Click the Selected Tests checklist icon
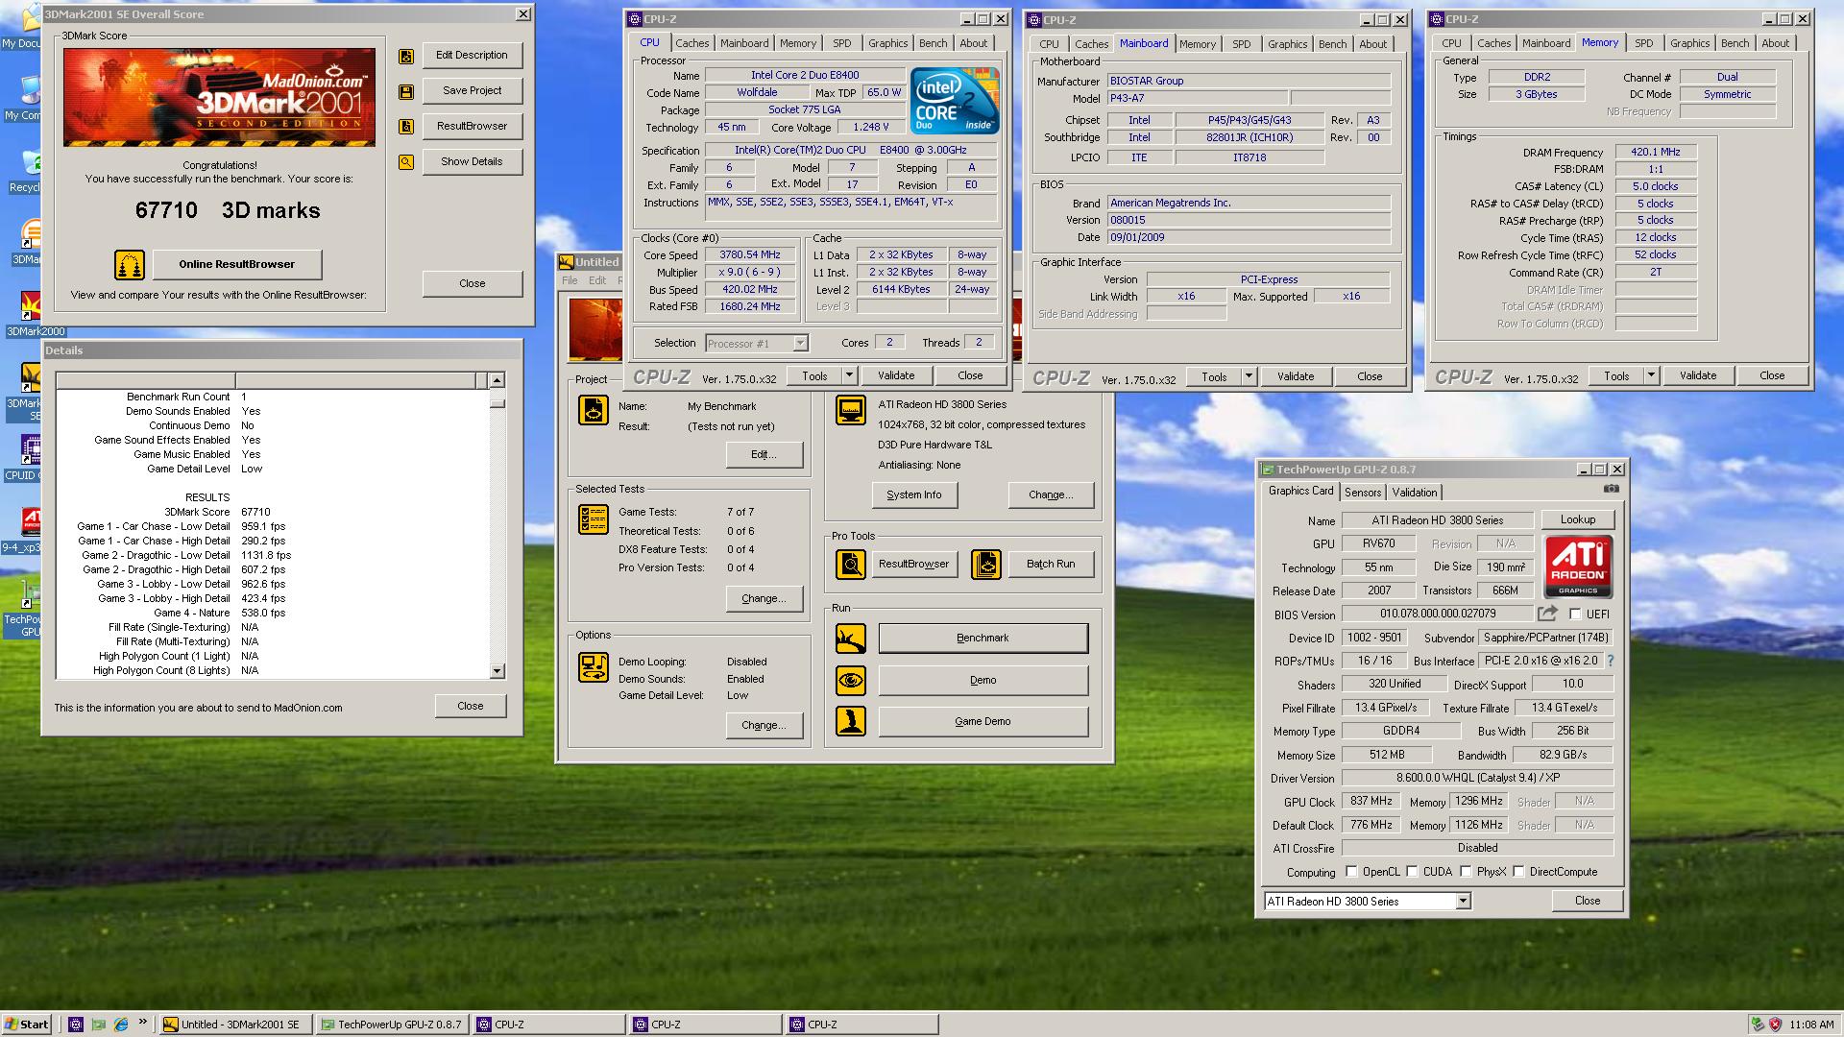1844x1037 pixels. 593,519
